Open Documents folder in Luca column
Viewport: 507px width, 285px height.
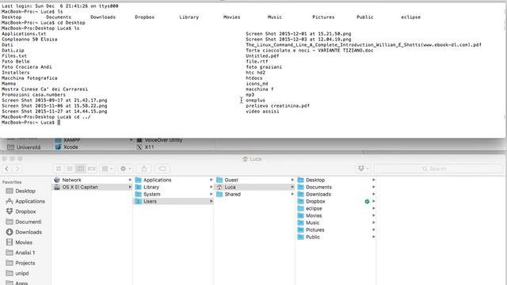[336, 187]
